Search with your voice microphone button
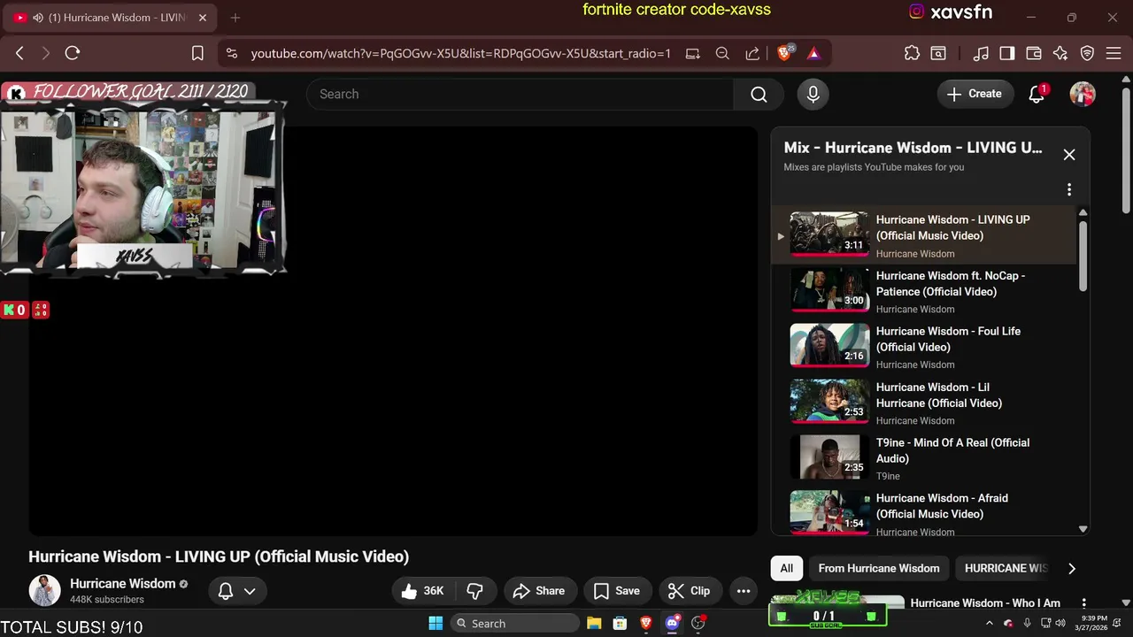The width and height of the screenshot is (1133, 637). pyautogui.click(x=813, y=94)
